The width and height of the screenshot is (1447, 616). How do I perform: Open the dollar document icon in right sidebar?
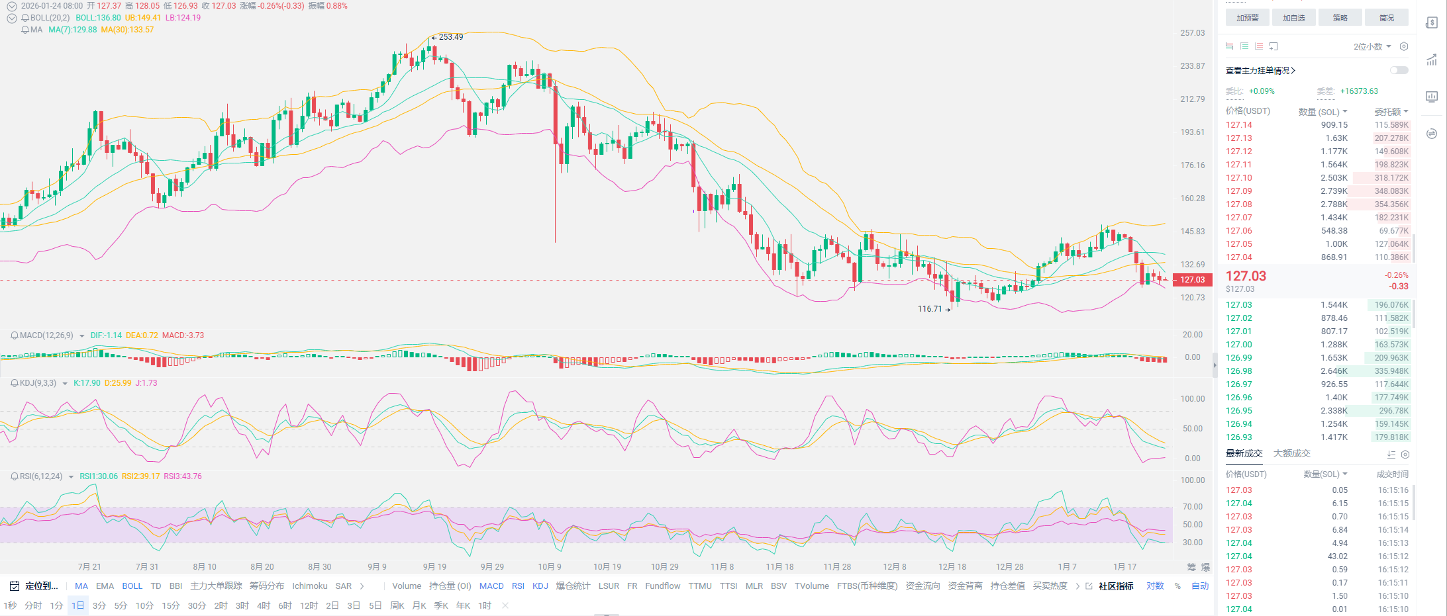[1432, 22]
